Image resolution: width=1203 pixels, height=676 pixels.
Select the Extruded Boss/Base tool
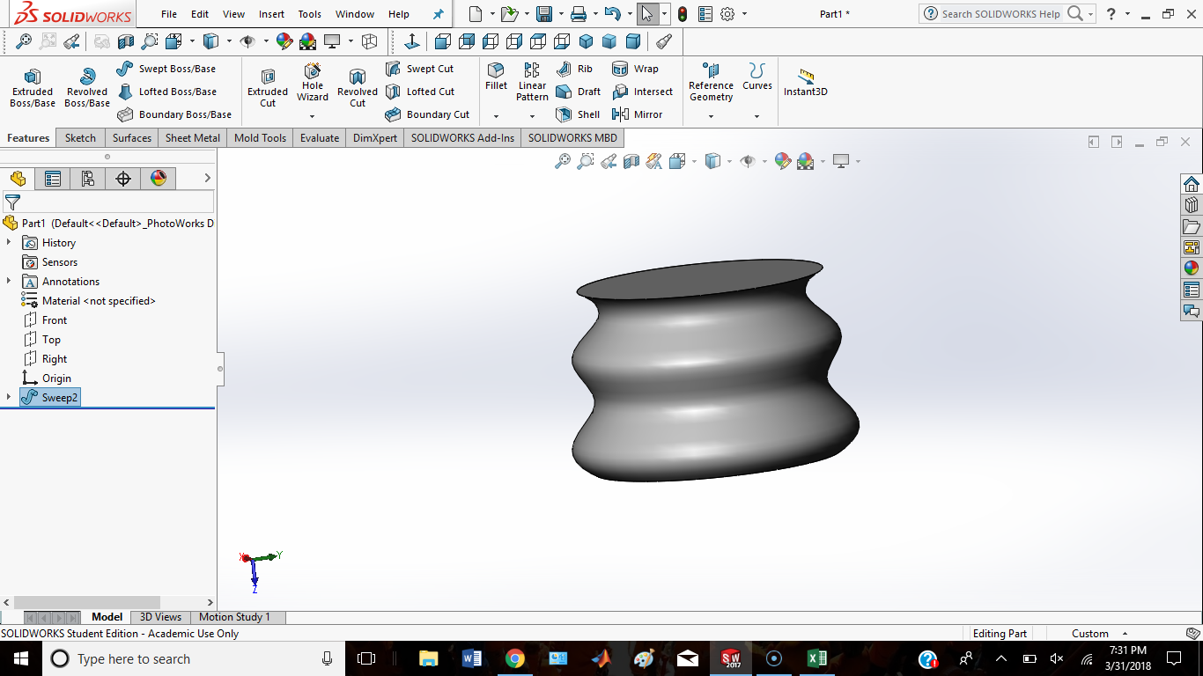coord(33,88)
